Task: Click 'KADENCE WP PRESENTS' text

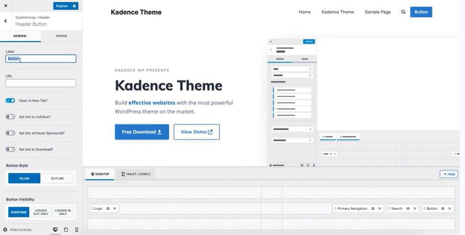Action: (142, 70)
